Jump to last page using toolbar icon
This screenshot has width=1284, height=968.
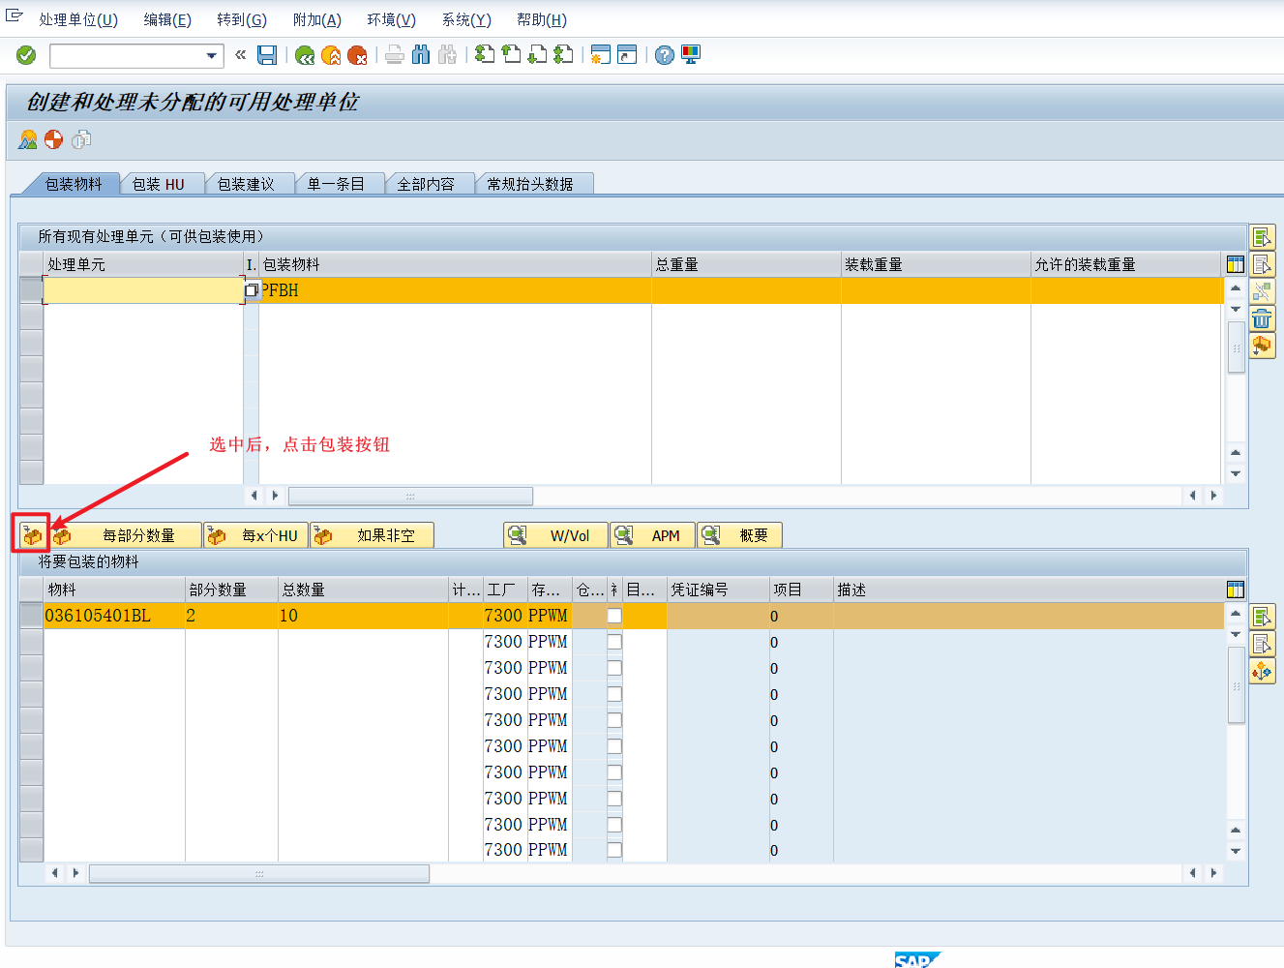(x=563, y=55)
